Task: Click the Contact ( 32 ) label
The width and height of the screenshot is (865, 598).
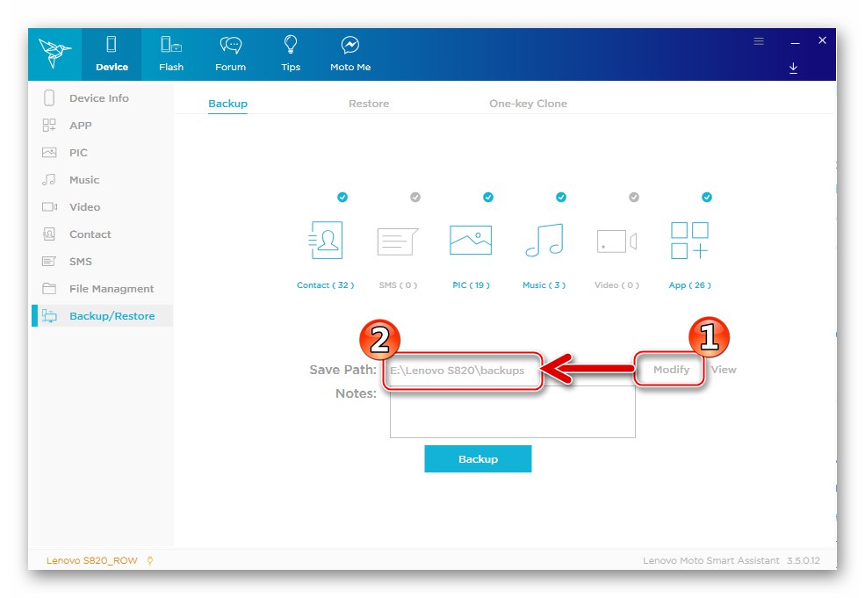Action: [x=326, y=285]
